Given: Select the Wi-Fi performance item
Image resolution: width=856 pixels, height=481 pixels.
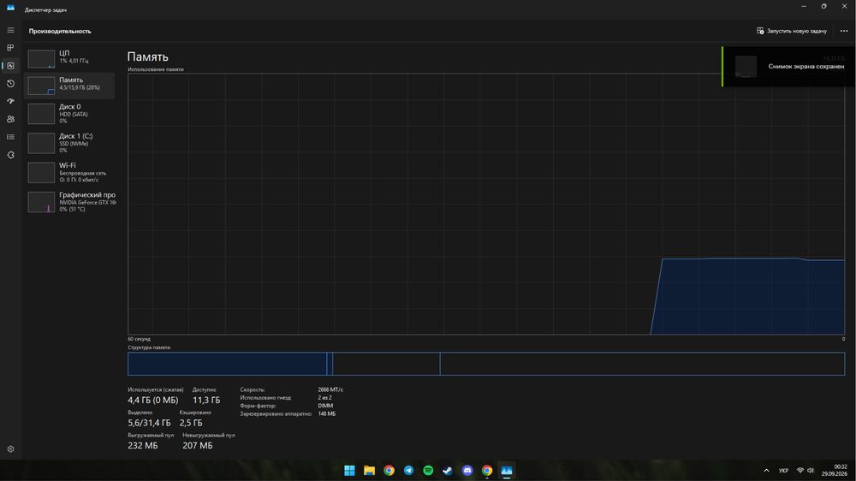Looking at the screenshot, I should [x=69, y=173].
